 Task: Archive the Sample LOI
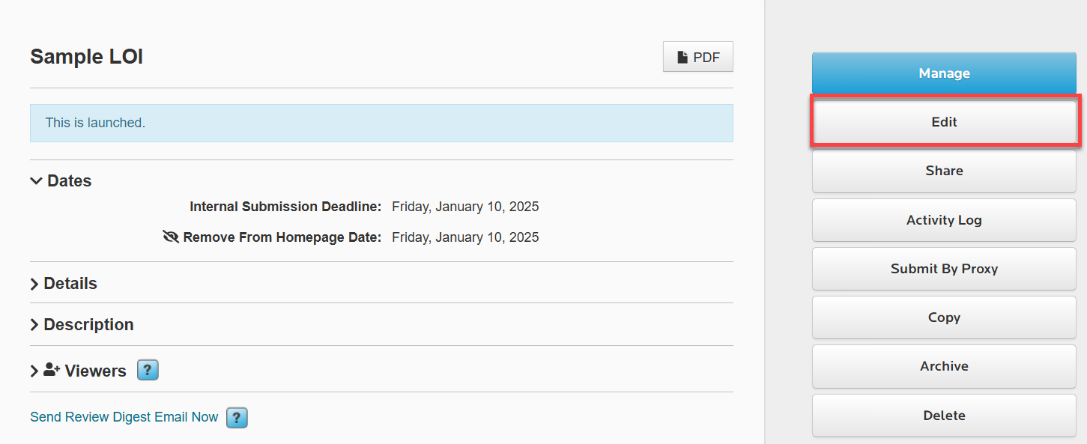(x=943, y=365)
